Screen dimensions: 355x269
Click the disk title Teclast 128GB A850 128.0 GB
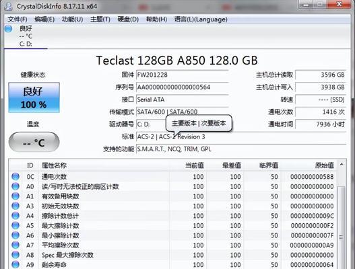click(176, 61)
